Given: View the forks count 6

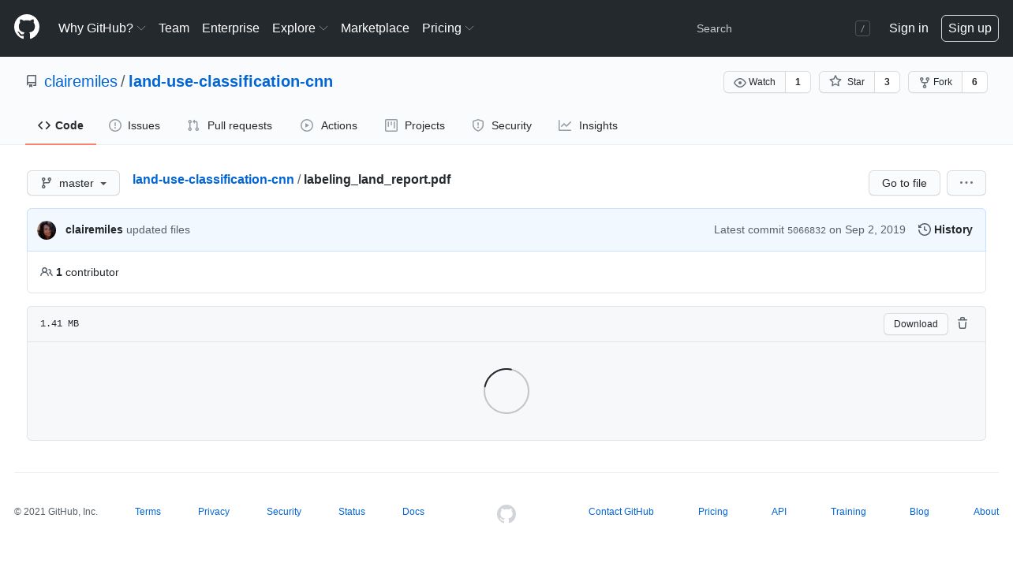Looking at the screenshot, I should click(x=974, y=82).
